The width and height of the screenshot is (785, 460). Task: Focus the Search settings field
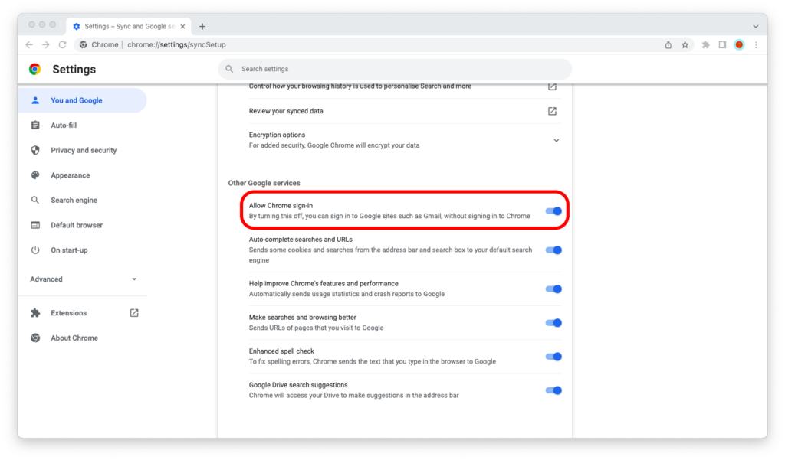pos(395,69)
